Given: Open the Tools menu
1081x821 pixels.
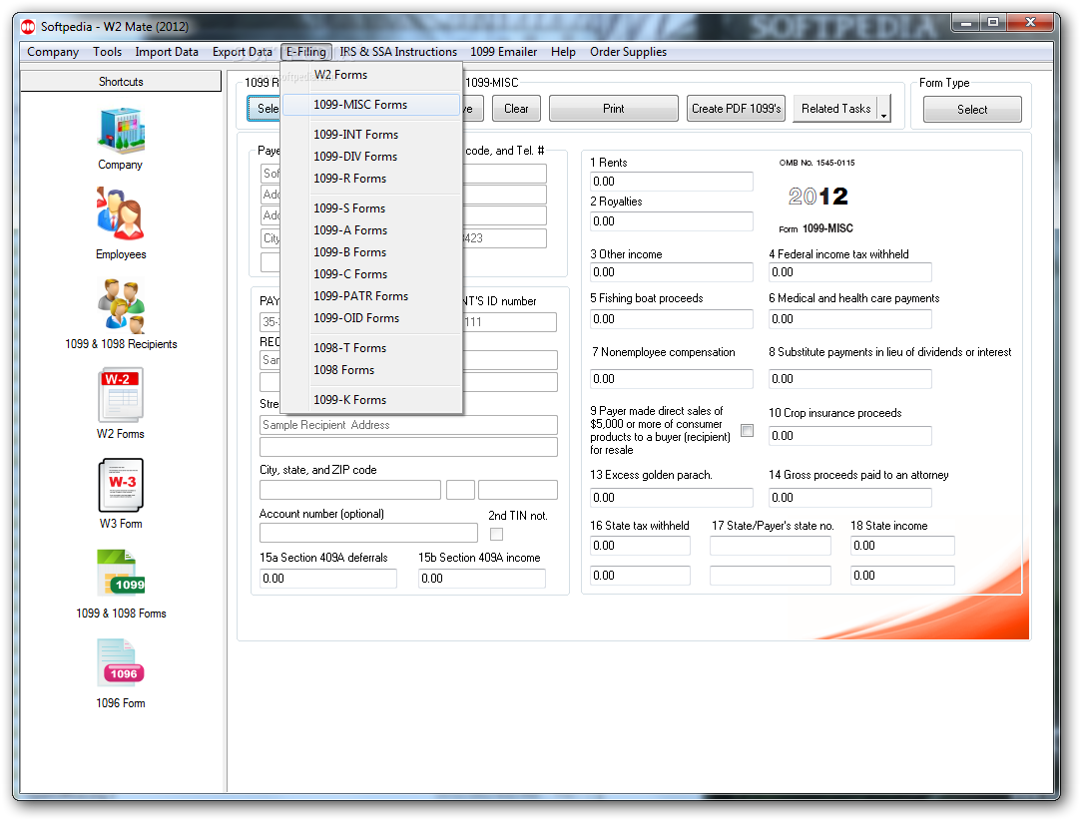Looking at the screenshot, I should pos(108,52).
